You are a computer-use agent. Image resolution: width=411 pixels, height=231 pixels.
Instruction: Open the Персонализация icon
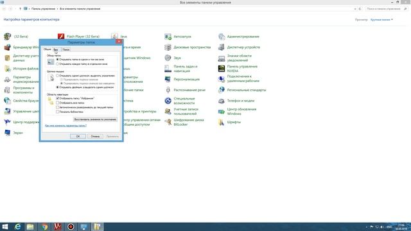pyautogui.click(x=168, y=79)
